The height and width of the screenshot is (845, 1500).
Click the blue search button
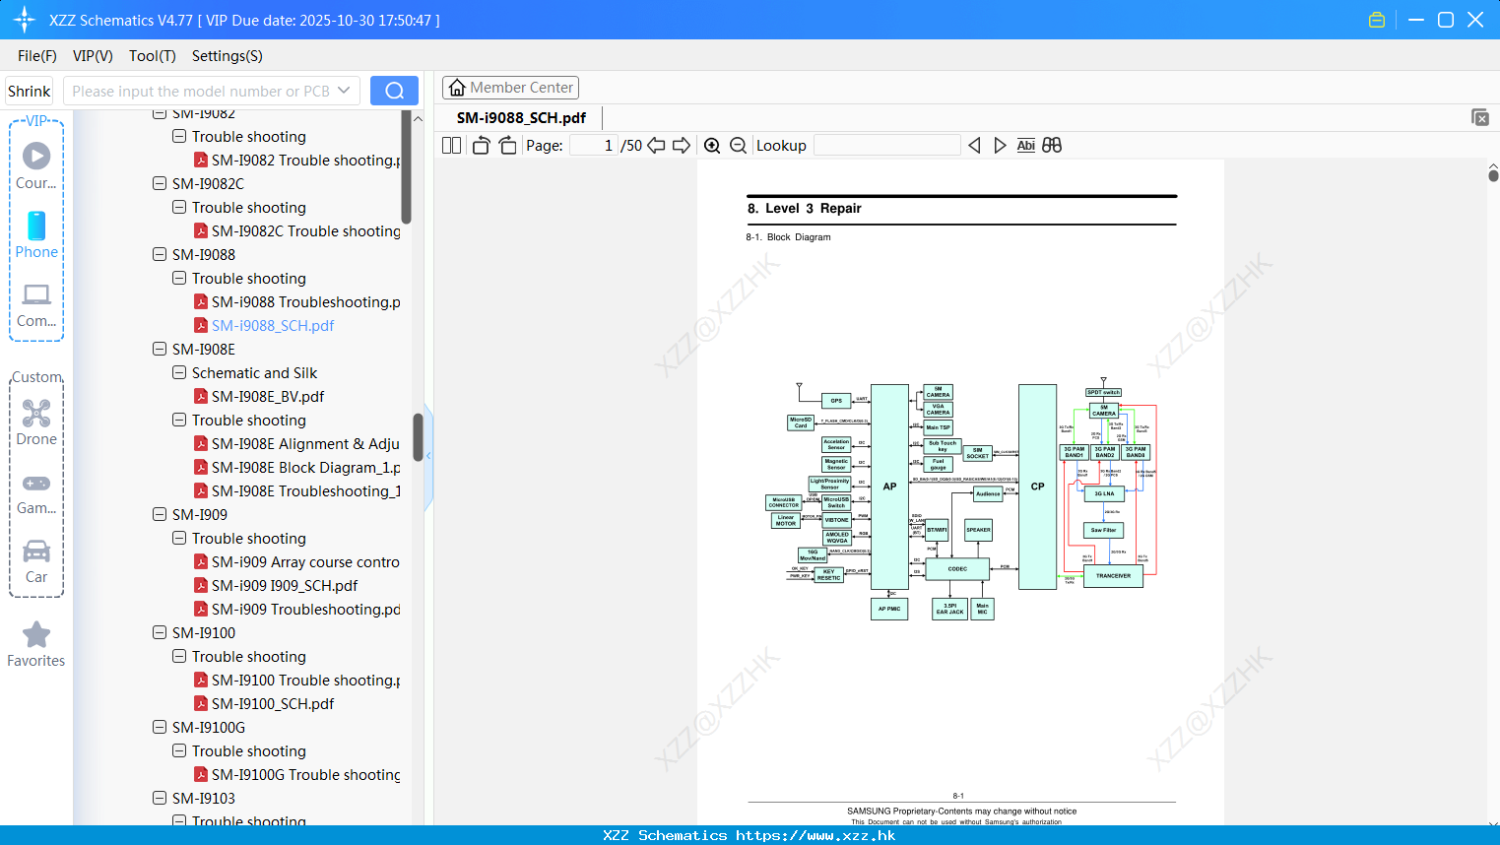tap(394, 91)
